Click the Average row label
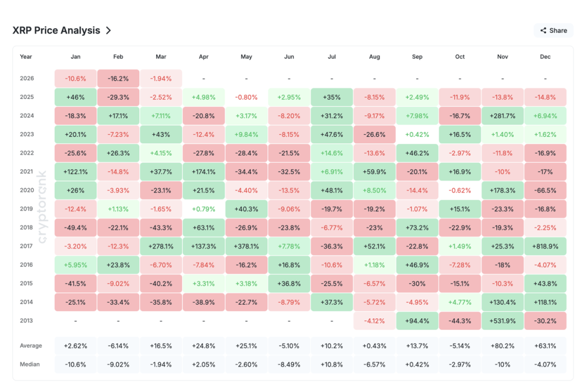 click(32, 346)
